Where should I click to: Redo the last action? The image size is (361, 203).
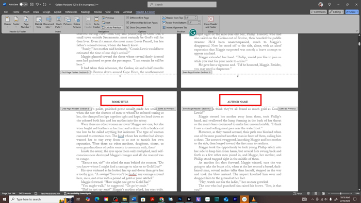[x=44, y=4]
